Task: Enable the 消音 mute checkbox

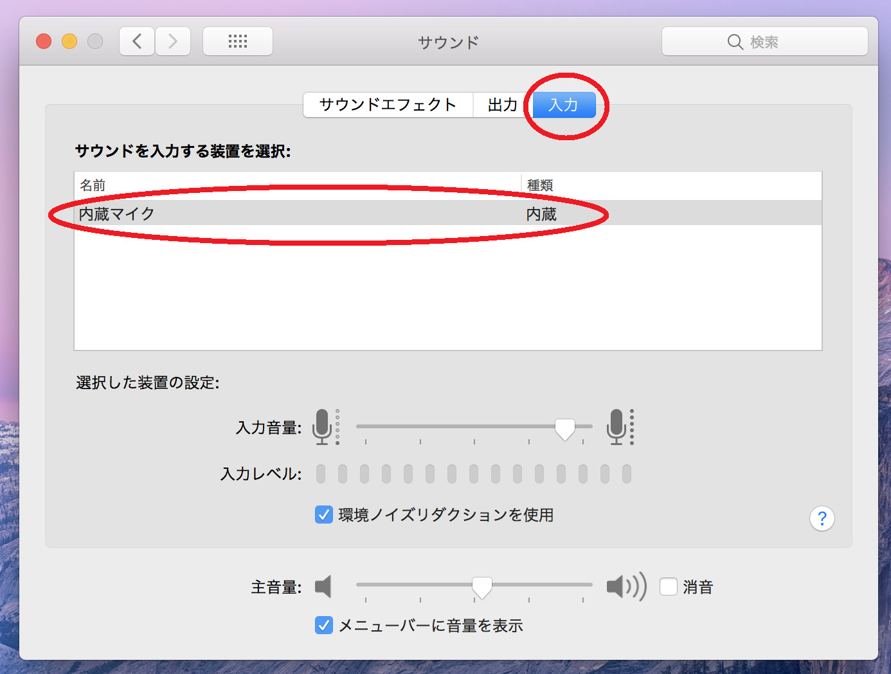Action: [x=669, y=587]
